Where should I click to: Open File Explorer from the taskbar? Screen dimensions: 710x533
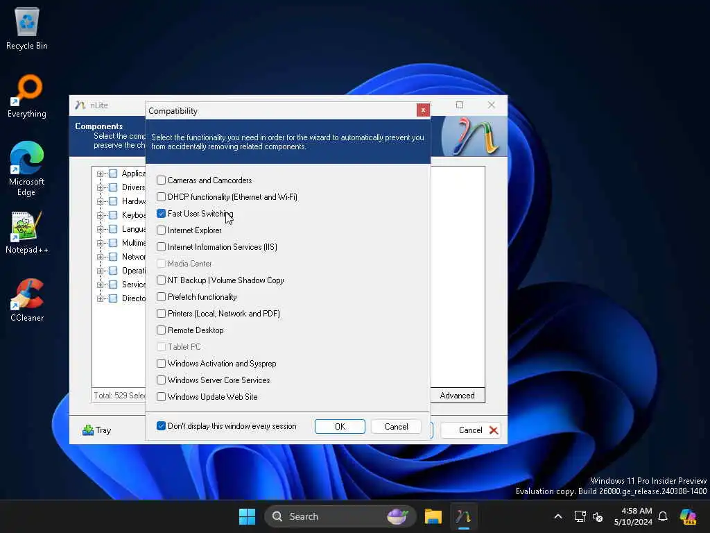[433, 516]
